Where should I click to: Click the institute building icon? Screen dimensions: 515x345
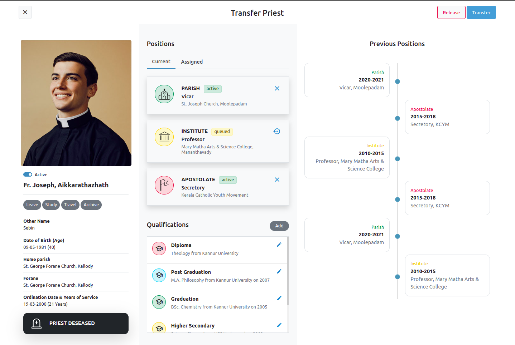click(164, 137)
